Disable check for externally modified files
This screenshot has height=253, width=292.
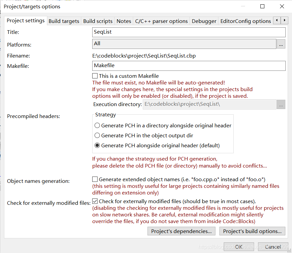(95, 201)
